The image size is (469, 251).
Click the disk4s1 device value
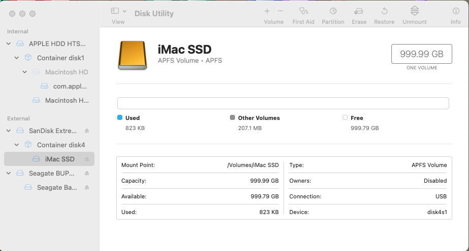(437, 212)
